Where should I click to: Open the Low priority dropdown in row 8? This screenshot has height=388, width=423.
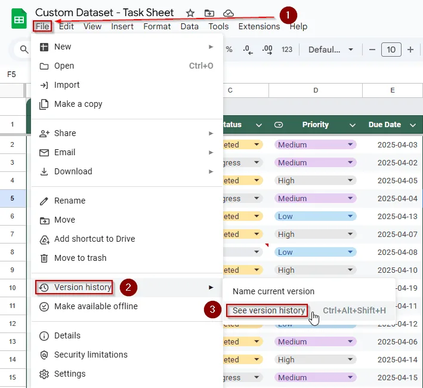coord(350,252)
